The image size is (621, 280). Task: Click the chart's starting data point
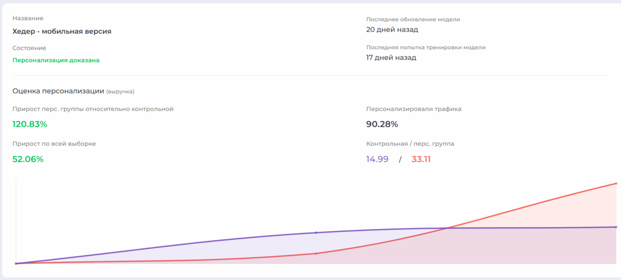click(x=16, y=263)
